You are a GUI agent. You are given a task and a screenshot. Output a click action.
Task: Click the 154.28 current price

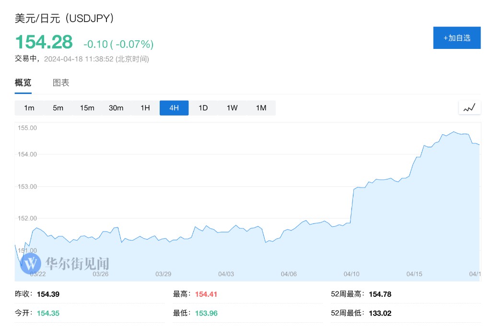click(44, 42)
